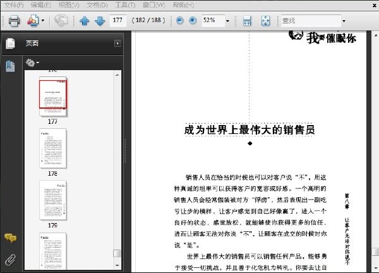Click the thumbnail panel scrollbar handle

117,253
